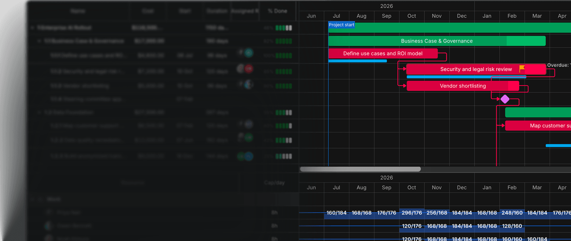The image size is (571, 241).
Task: Click blue baseline bar under Security review
Action: (x=466, y=77)
